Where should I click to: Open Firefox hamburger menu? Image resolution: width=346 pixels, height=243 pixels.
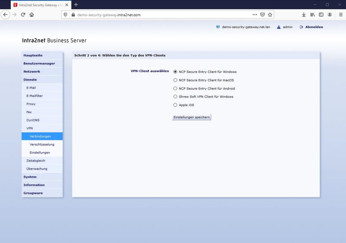point(341,15)
